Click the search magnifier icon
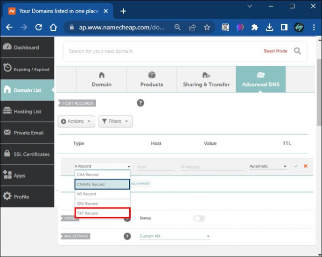Viewport: 322px width, 257px height. (297, 51)
